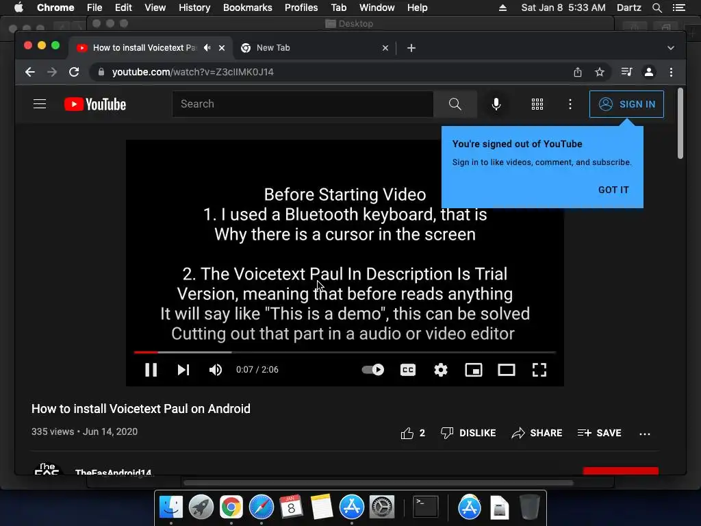This screenshot has width=701, height=526.
Task: Open Spotlight search in menu bar
Action: (x=657, y=8)
